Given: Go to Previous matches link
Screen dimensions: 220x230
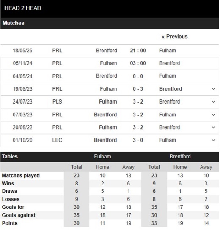Looking at the screenshot, I should (174, 37).
